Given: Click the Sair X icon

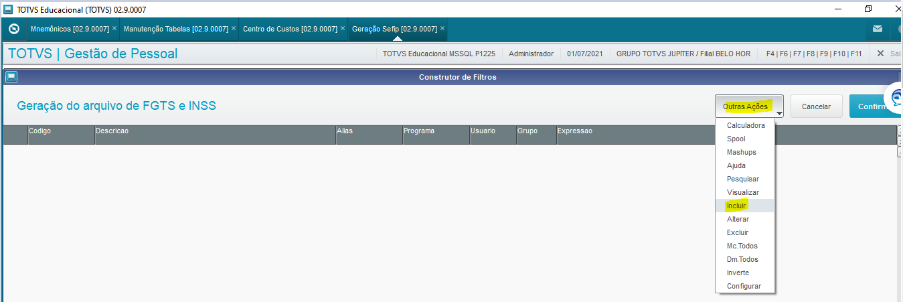Looking at the screenshot, I should (880, 54).
